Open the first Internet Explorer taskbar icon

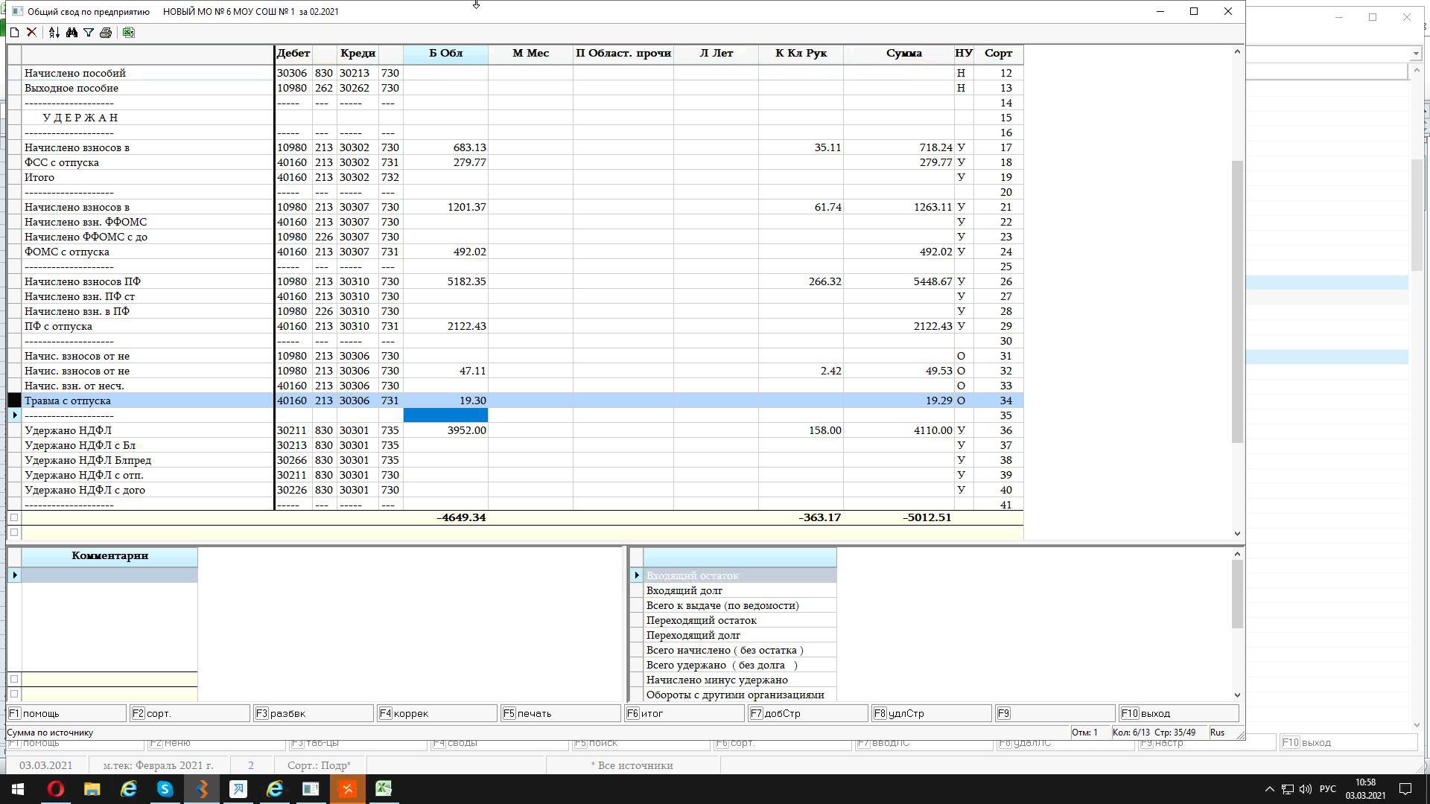tap(129, 789)
